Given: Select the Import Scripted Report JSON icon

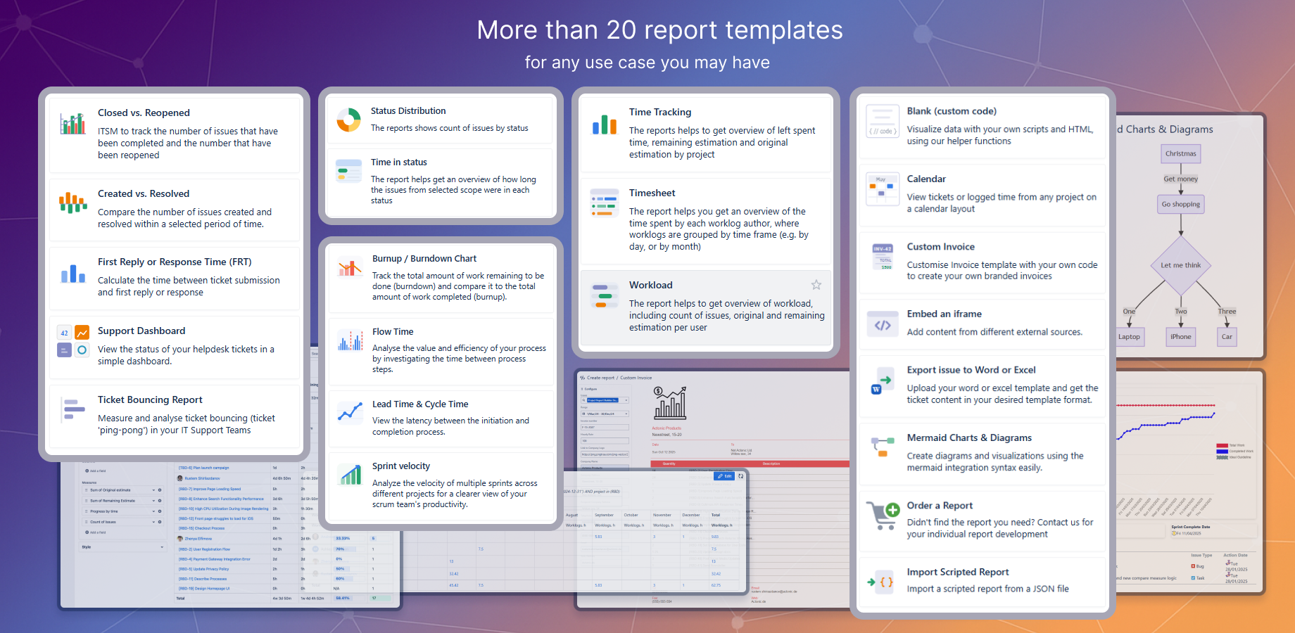Looking at the screenshot, I should pyautogui.click(x=882, y=582).
